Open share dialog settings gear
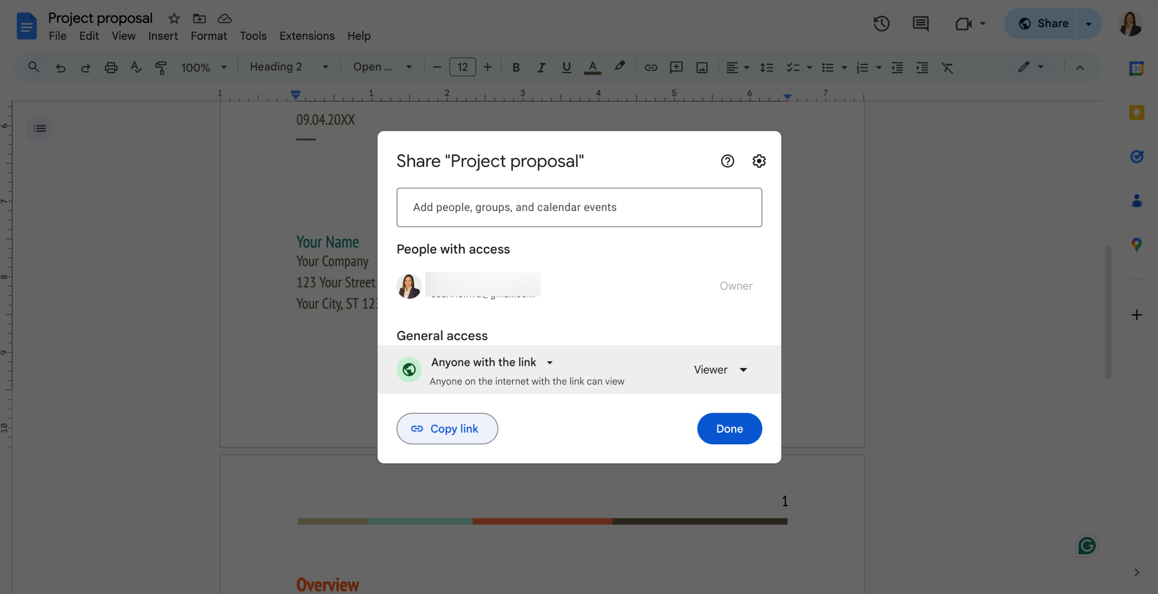 coord(759,161)
